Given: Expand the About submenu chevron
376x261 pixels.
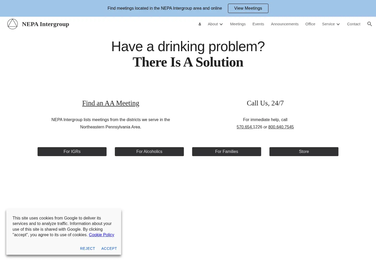Looking at the screenshot, I should click(x=221, y=24).
